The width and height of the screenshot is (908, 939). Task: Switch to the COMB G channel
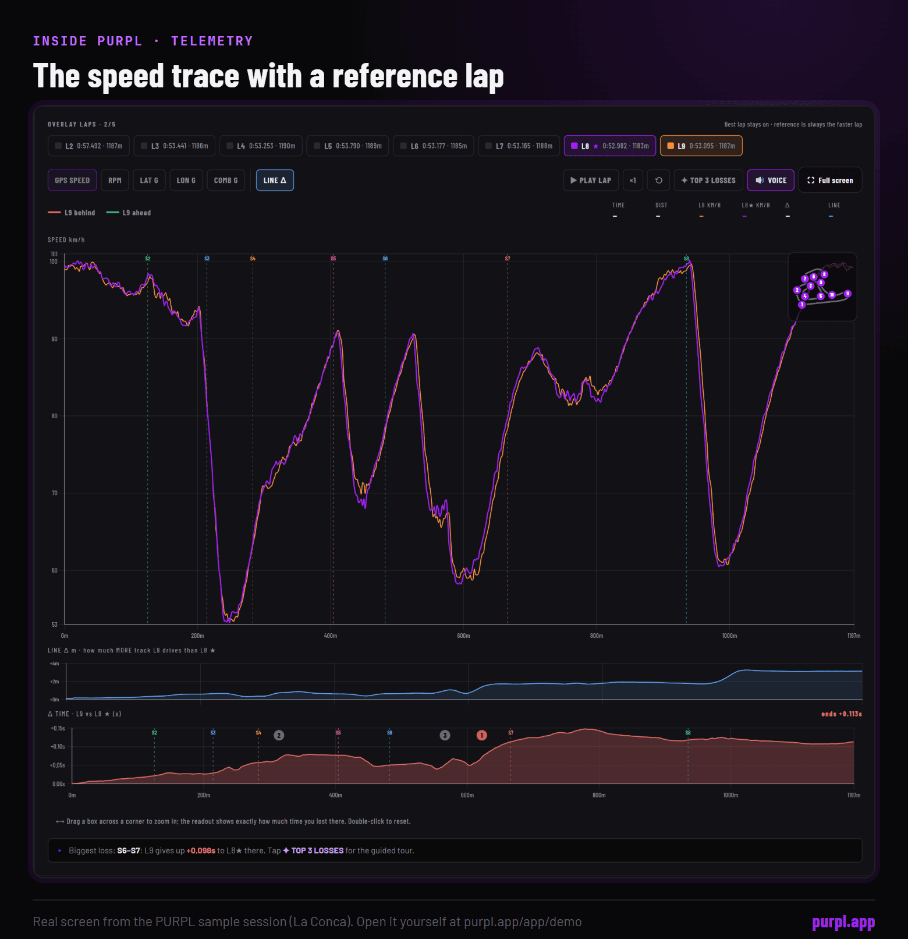[226, 180]
